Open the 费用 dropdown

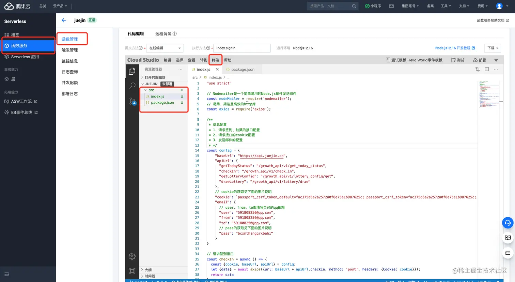[x=483, y=6]
